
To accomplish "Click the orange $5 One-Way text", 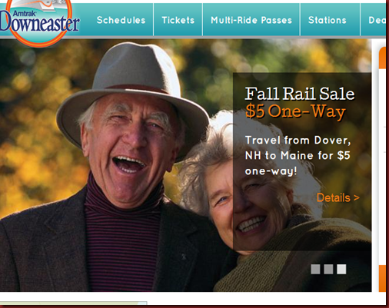I will [x=295, y=111].
